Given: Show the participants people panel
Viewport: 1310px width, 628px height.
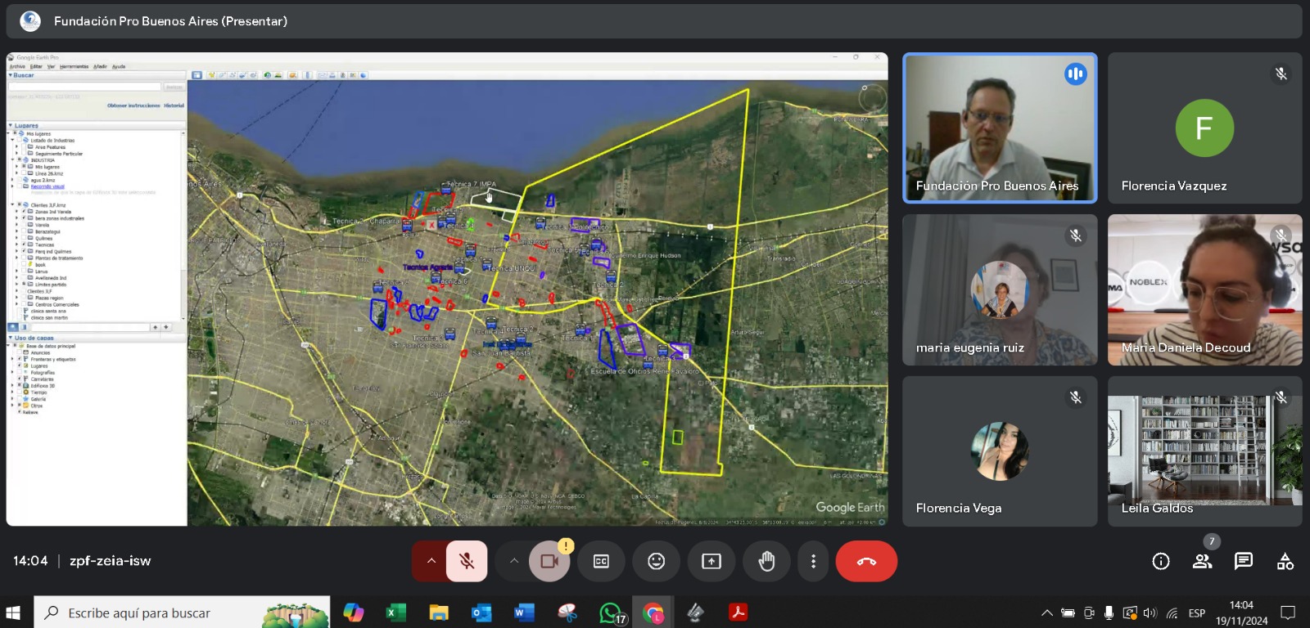Looking at the screenshot, I should coord(1202,561).
